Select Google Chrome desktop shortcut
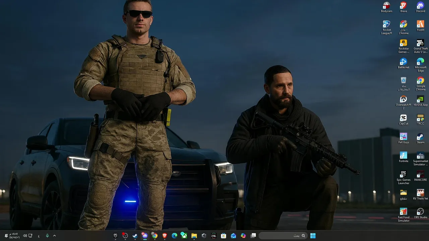Screen dimensions: 429x241 point(420,84)
